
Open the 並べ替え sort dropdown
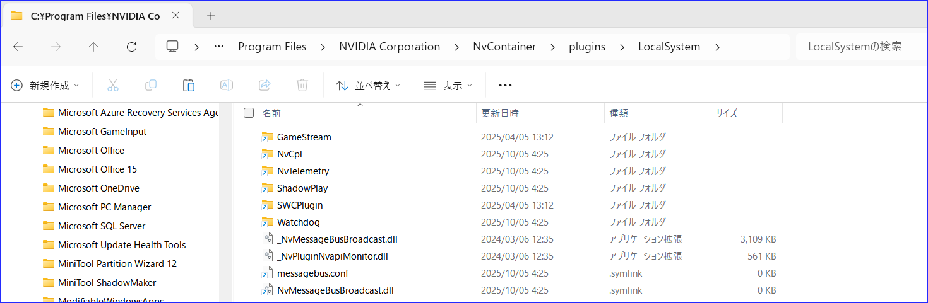point(369,86)
